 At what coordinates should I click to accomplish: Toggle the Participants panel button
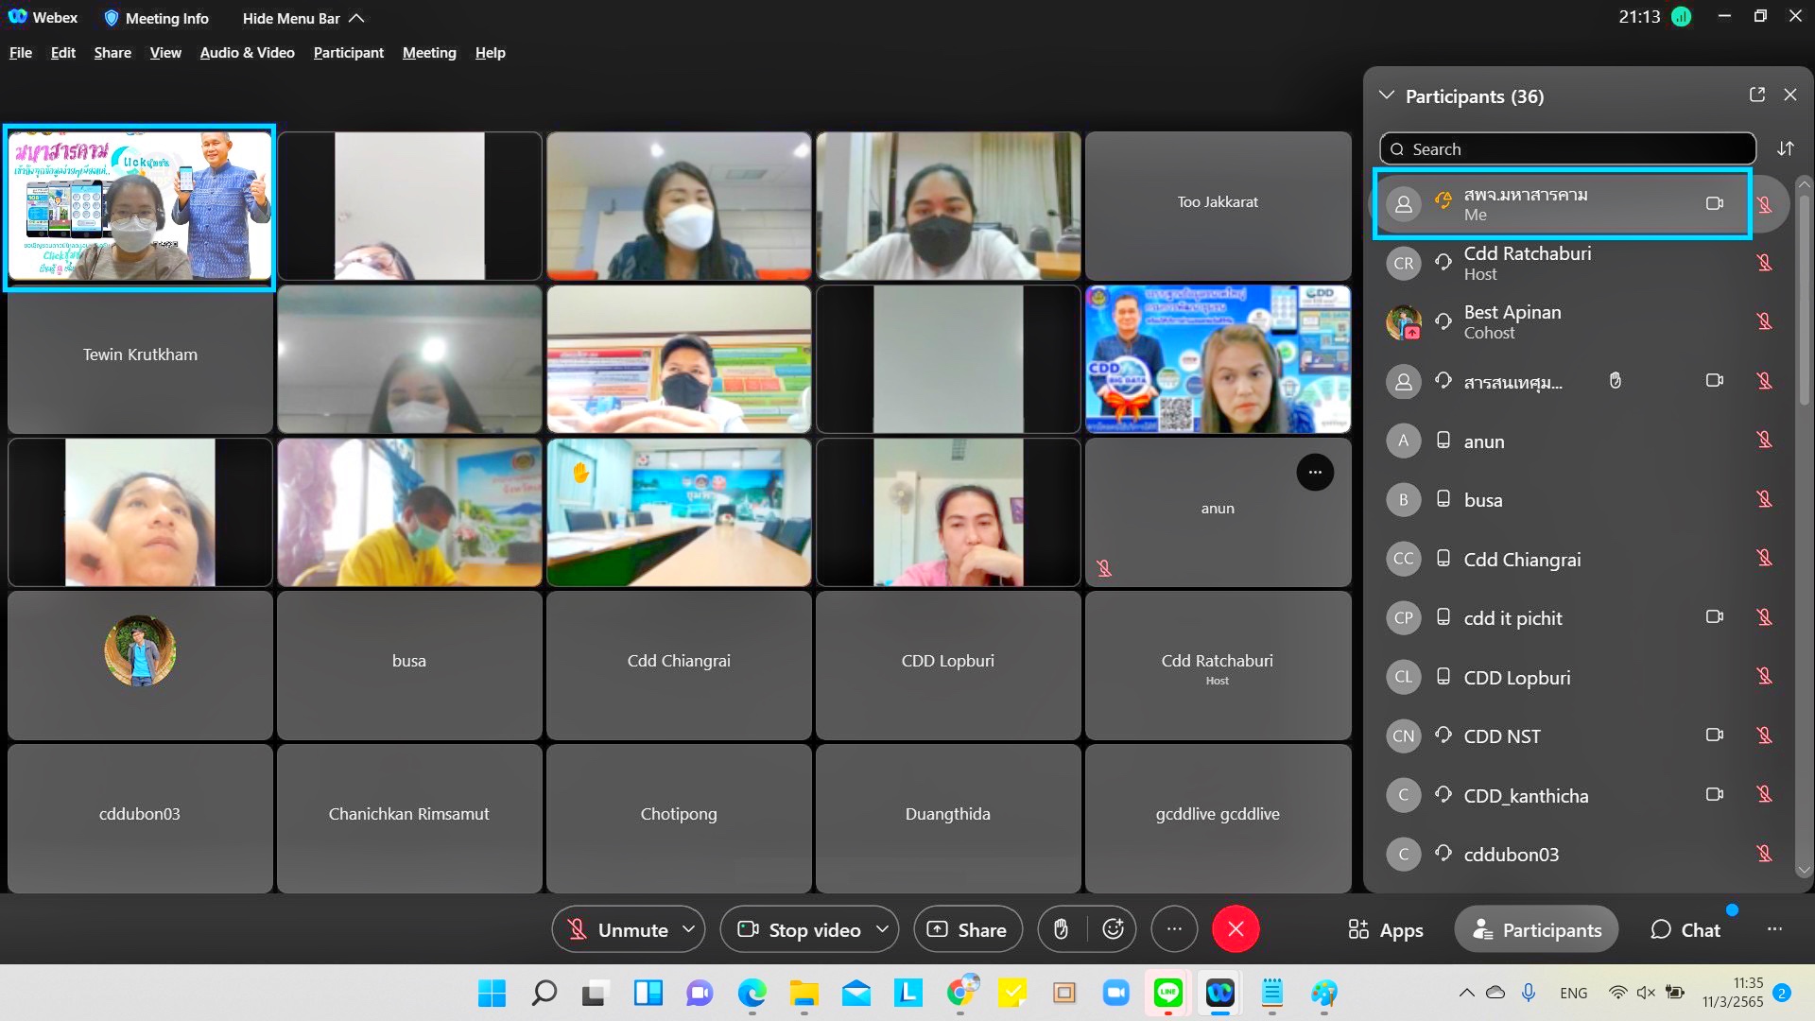[x=1536, y=930]
